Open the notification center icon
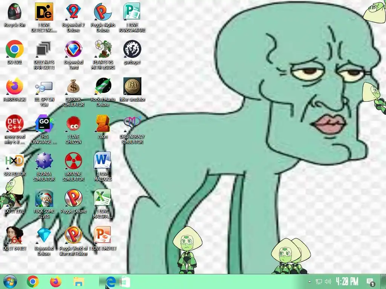 pyautogui.click(x=371, y=282)
